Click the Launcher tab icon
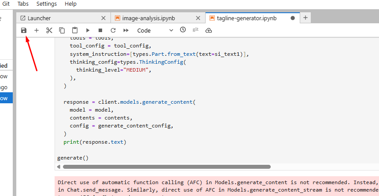 (23, 18)
